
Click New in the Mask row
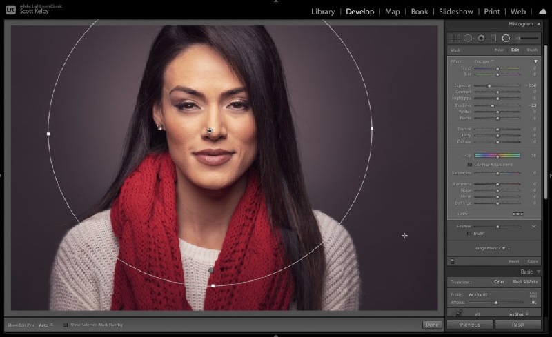point(499,50)
